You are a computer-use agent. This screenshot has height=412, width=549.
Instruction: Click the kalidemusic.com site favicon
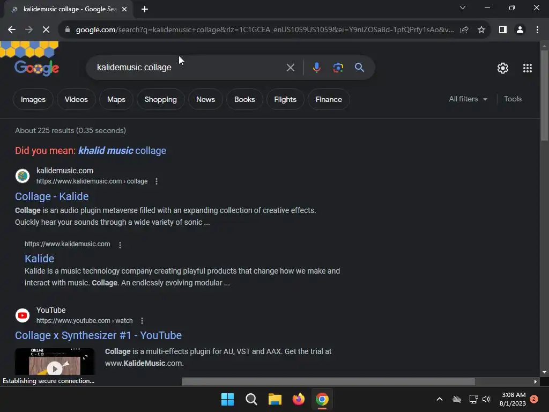[23, 176]
